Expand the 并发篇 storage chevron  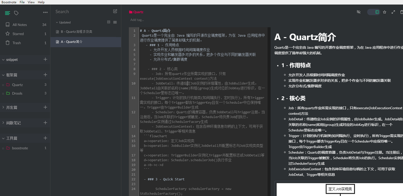pyautogui.click(x=3, y=107)
